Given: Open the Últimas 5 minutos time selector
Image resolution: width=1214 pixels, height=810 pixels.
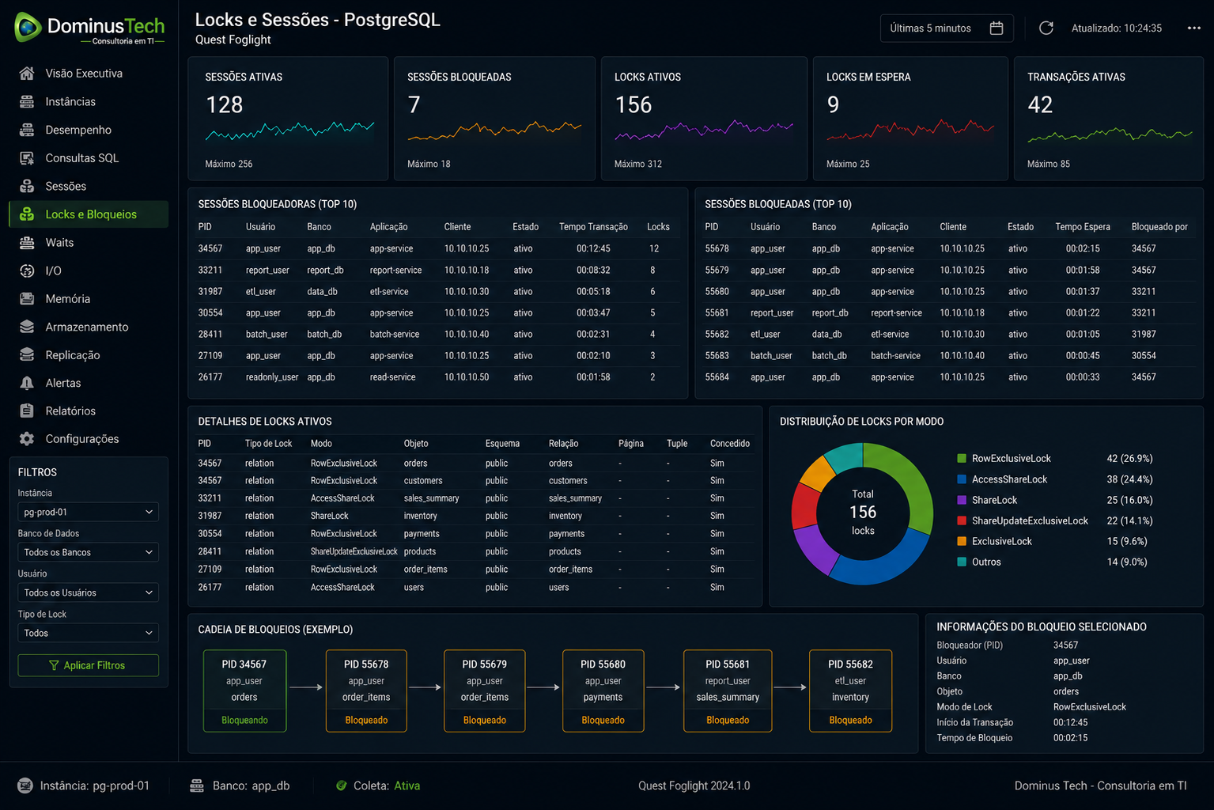Looking at the screenshot, I should 946,28.
